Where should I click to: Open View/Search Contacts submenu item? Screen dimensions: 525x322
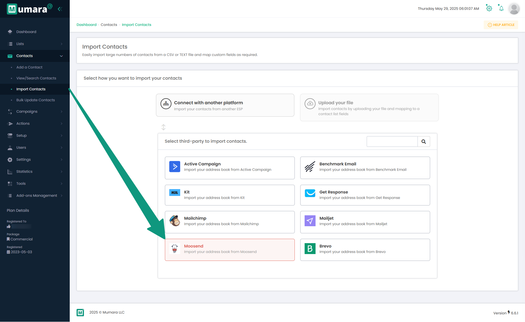36,78
